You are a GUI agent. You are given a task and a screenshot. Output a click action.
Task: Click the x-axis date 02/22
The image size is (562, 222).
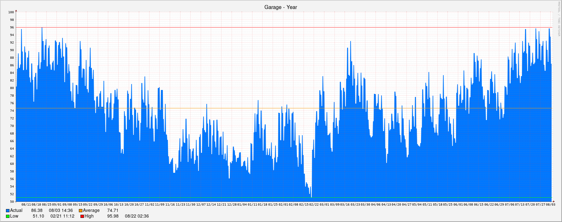click(314, 205)
